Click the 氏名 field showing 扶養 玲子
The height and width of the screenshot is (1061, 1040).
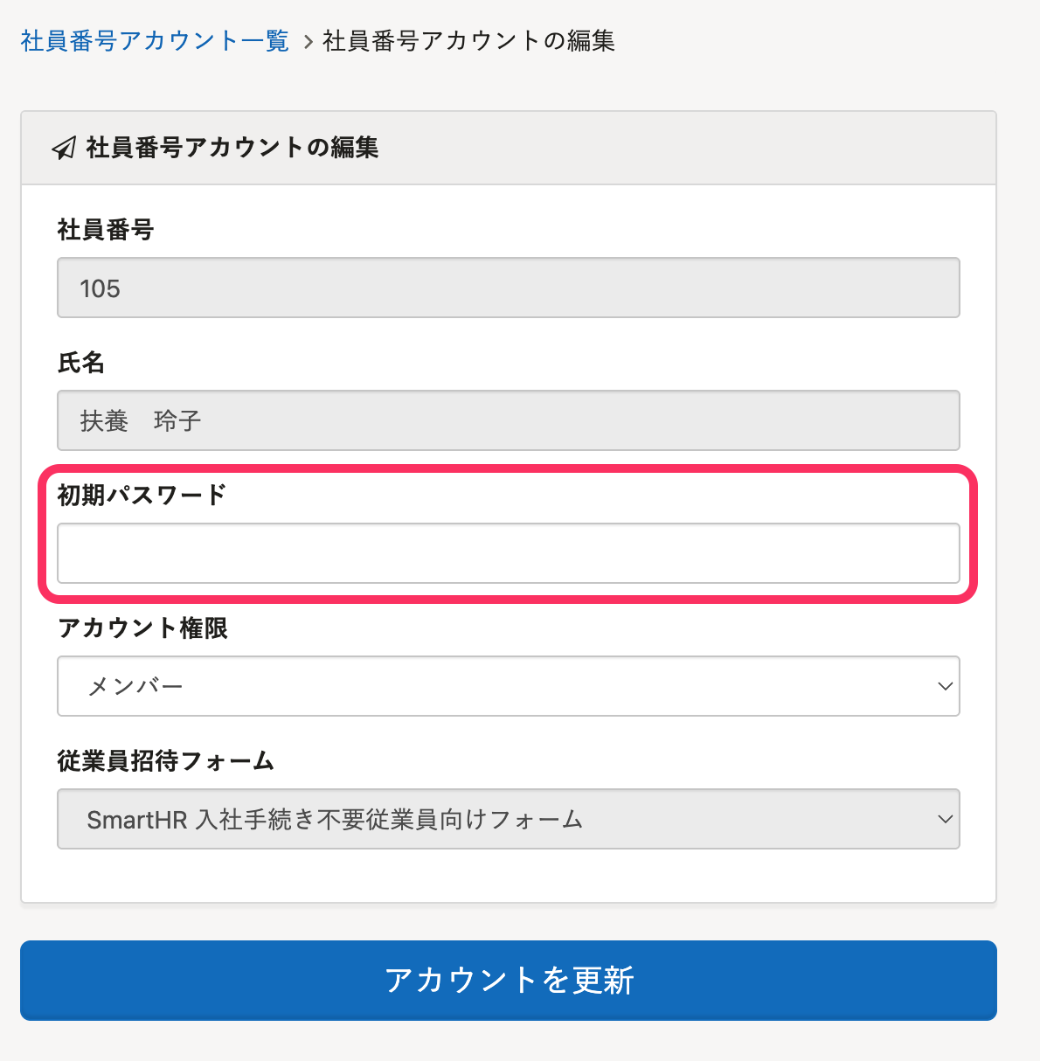(509, 420)
